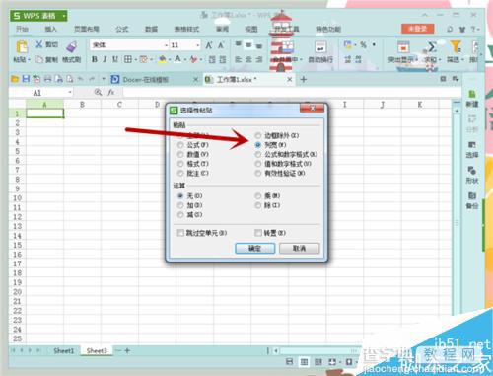This screenshot has width=493, height=376.
Task: Click the Print icon in quick toolbar
Action: click(x=48, y=79)
